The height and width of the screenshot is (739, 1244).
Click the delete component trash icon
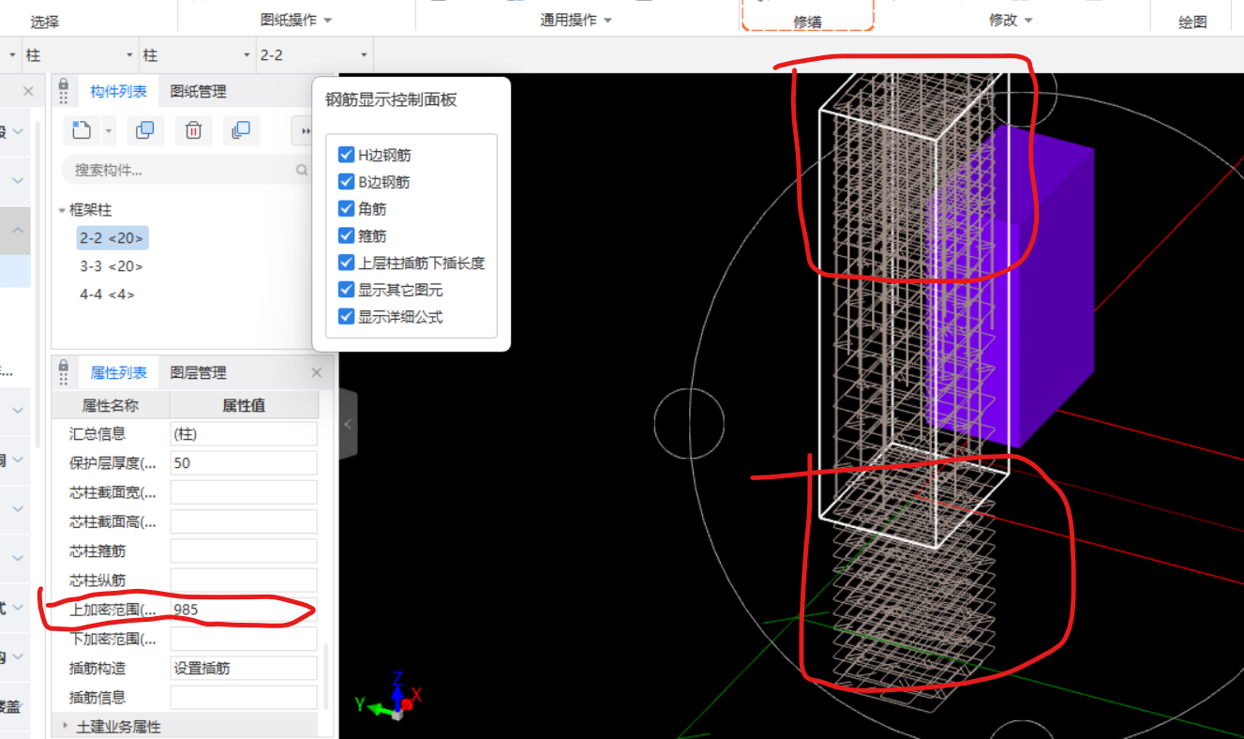tap(193, 130)
